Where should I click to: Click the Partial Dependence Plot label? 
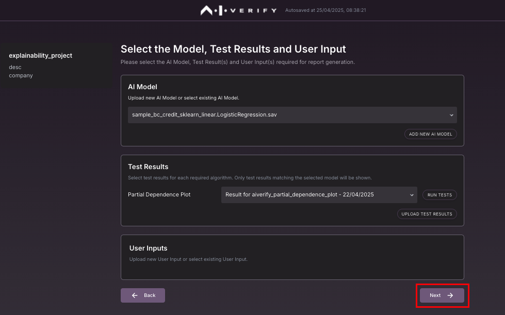pyautogui.click(x=159, y=195)
